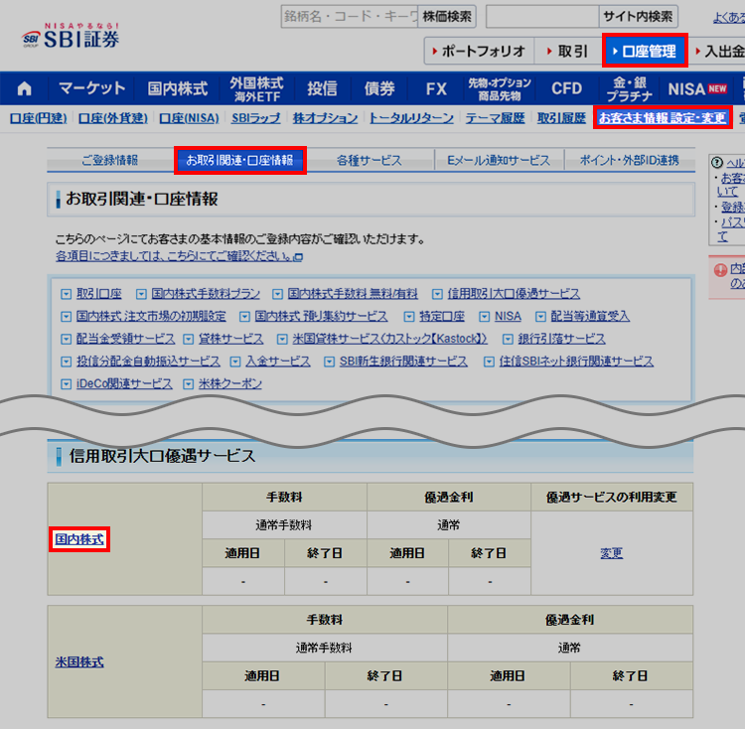Open the 株オプション link

(x=325, y=118)
